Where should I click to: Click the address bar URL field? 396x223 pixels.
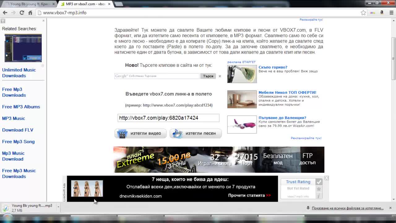tap(198, 13)
